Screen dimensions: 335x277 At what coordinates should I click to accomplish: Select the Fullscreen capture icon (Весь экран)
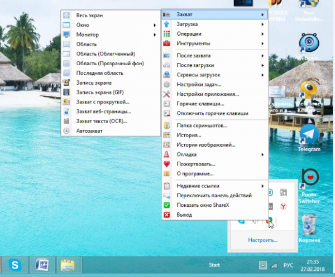click(66, 16)
